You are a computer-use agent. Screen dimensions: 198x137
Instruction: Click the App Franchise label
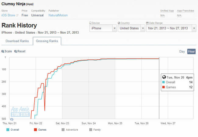pyautogui.click(x=186, y=11)
